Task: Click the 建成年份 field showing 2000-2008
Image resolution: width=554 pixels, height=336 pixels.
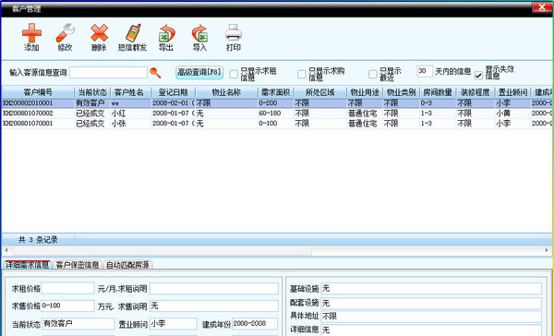Action: (255, 324)
